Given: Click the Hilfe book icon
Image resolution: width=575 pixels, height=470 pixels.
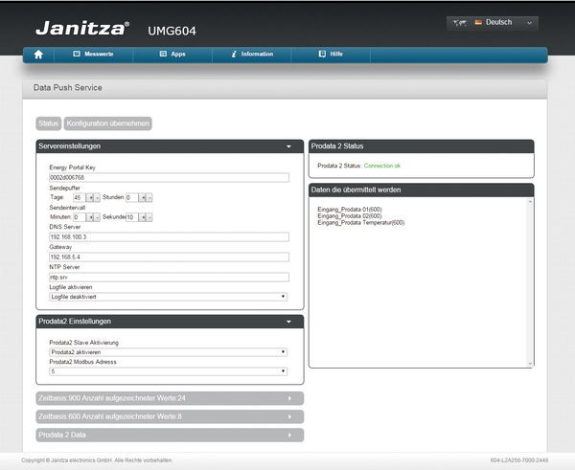Looking at the screenshot, I should point(322,55).
